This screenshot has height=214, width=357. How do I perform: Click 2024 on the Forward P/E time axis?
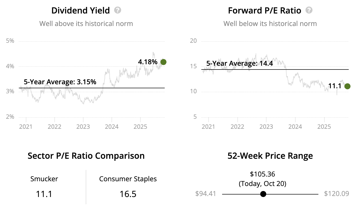click(x=295, y=126)
